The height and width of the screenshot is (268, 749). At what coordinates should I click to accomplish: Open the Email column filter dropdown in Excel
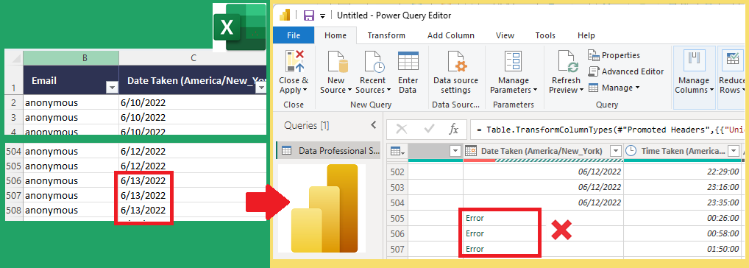pos(112,88)
